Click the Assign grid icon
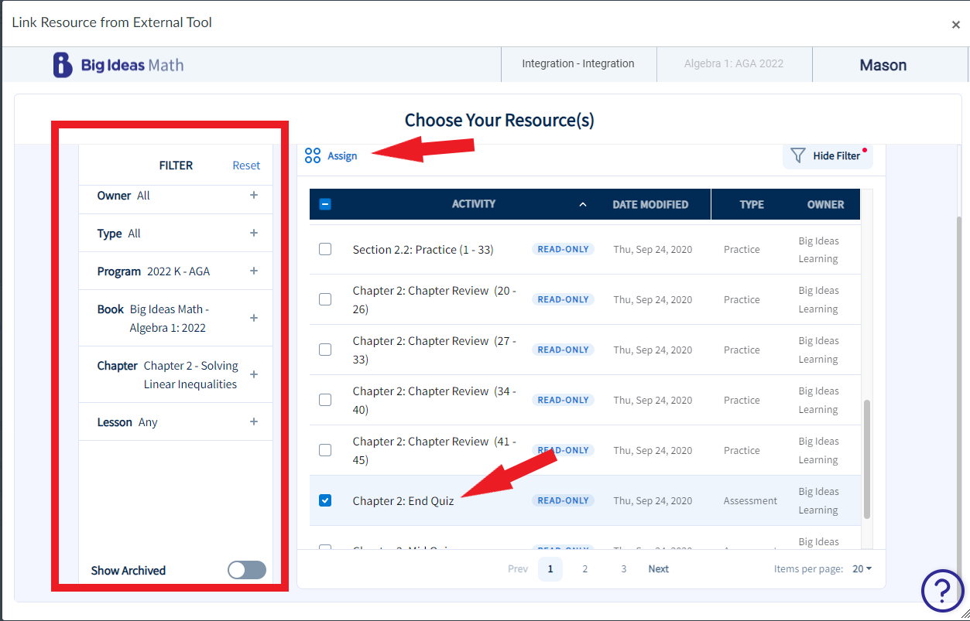 (313, 155)
